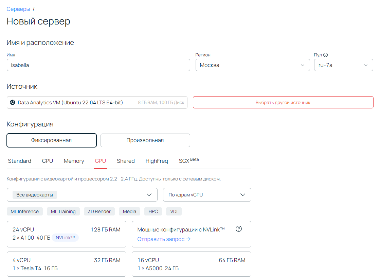Screen dimensions: 380x277
Task: Click the Отправить запрос link
Action: pos(164,239)
